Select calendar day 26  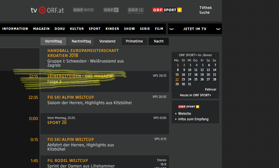[x=202, y=79]
